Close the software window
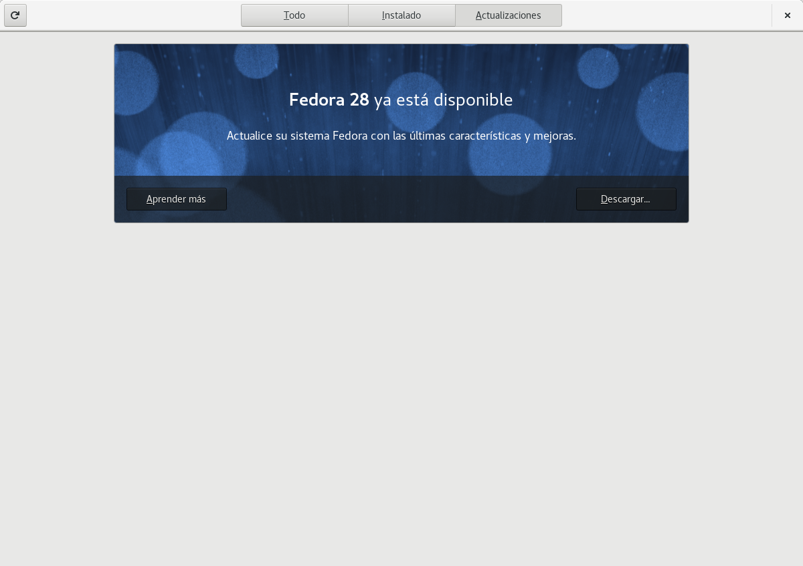 (788, 15)
